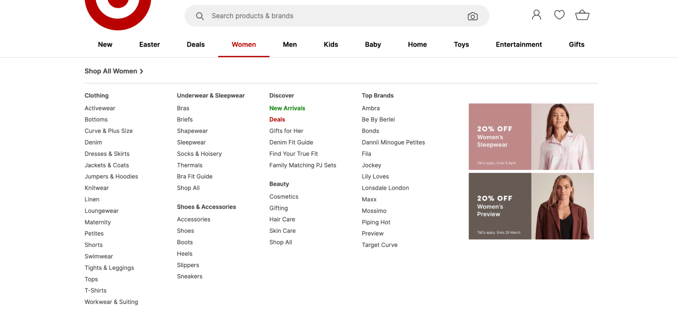Open the account profile icon
Viewport: 678px width, 318px height.
536,15
